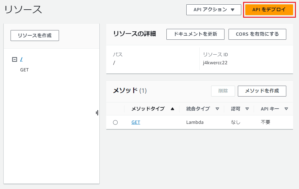The height and width of the screenshot is (189, 299).
Task: Open the GET method link in table
Action: tap(136, 122)
